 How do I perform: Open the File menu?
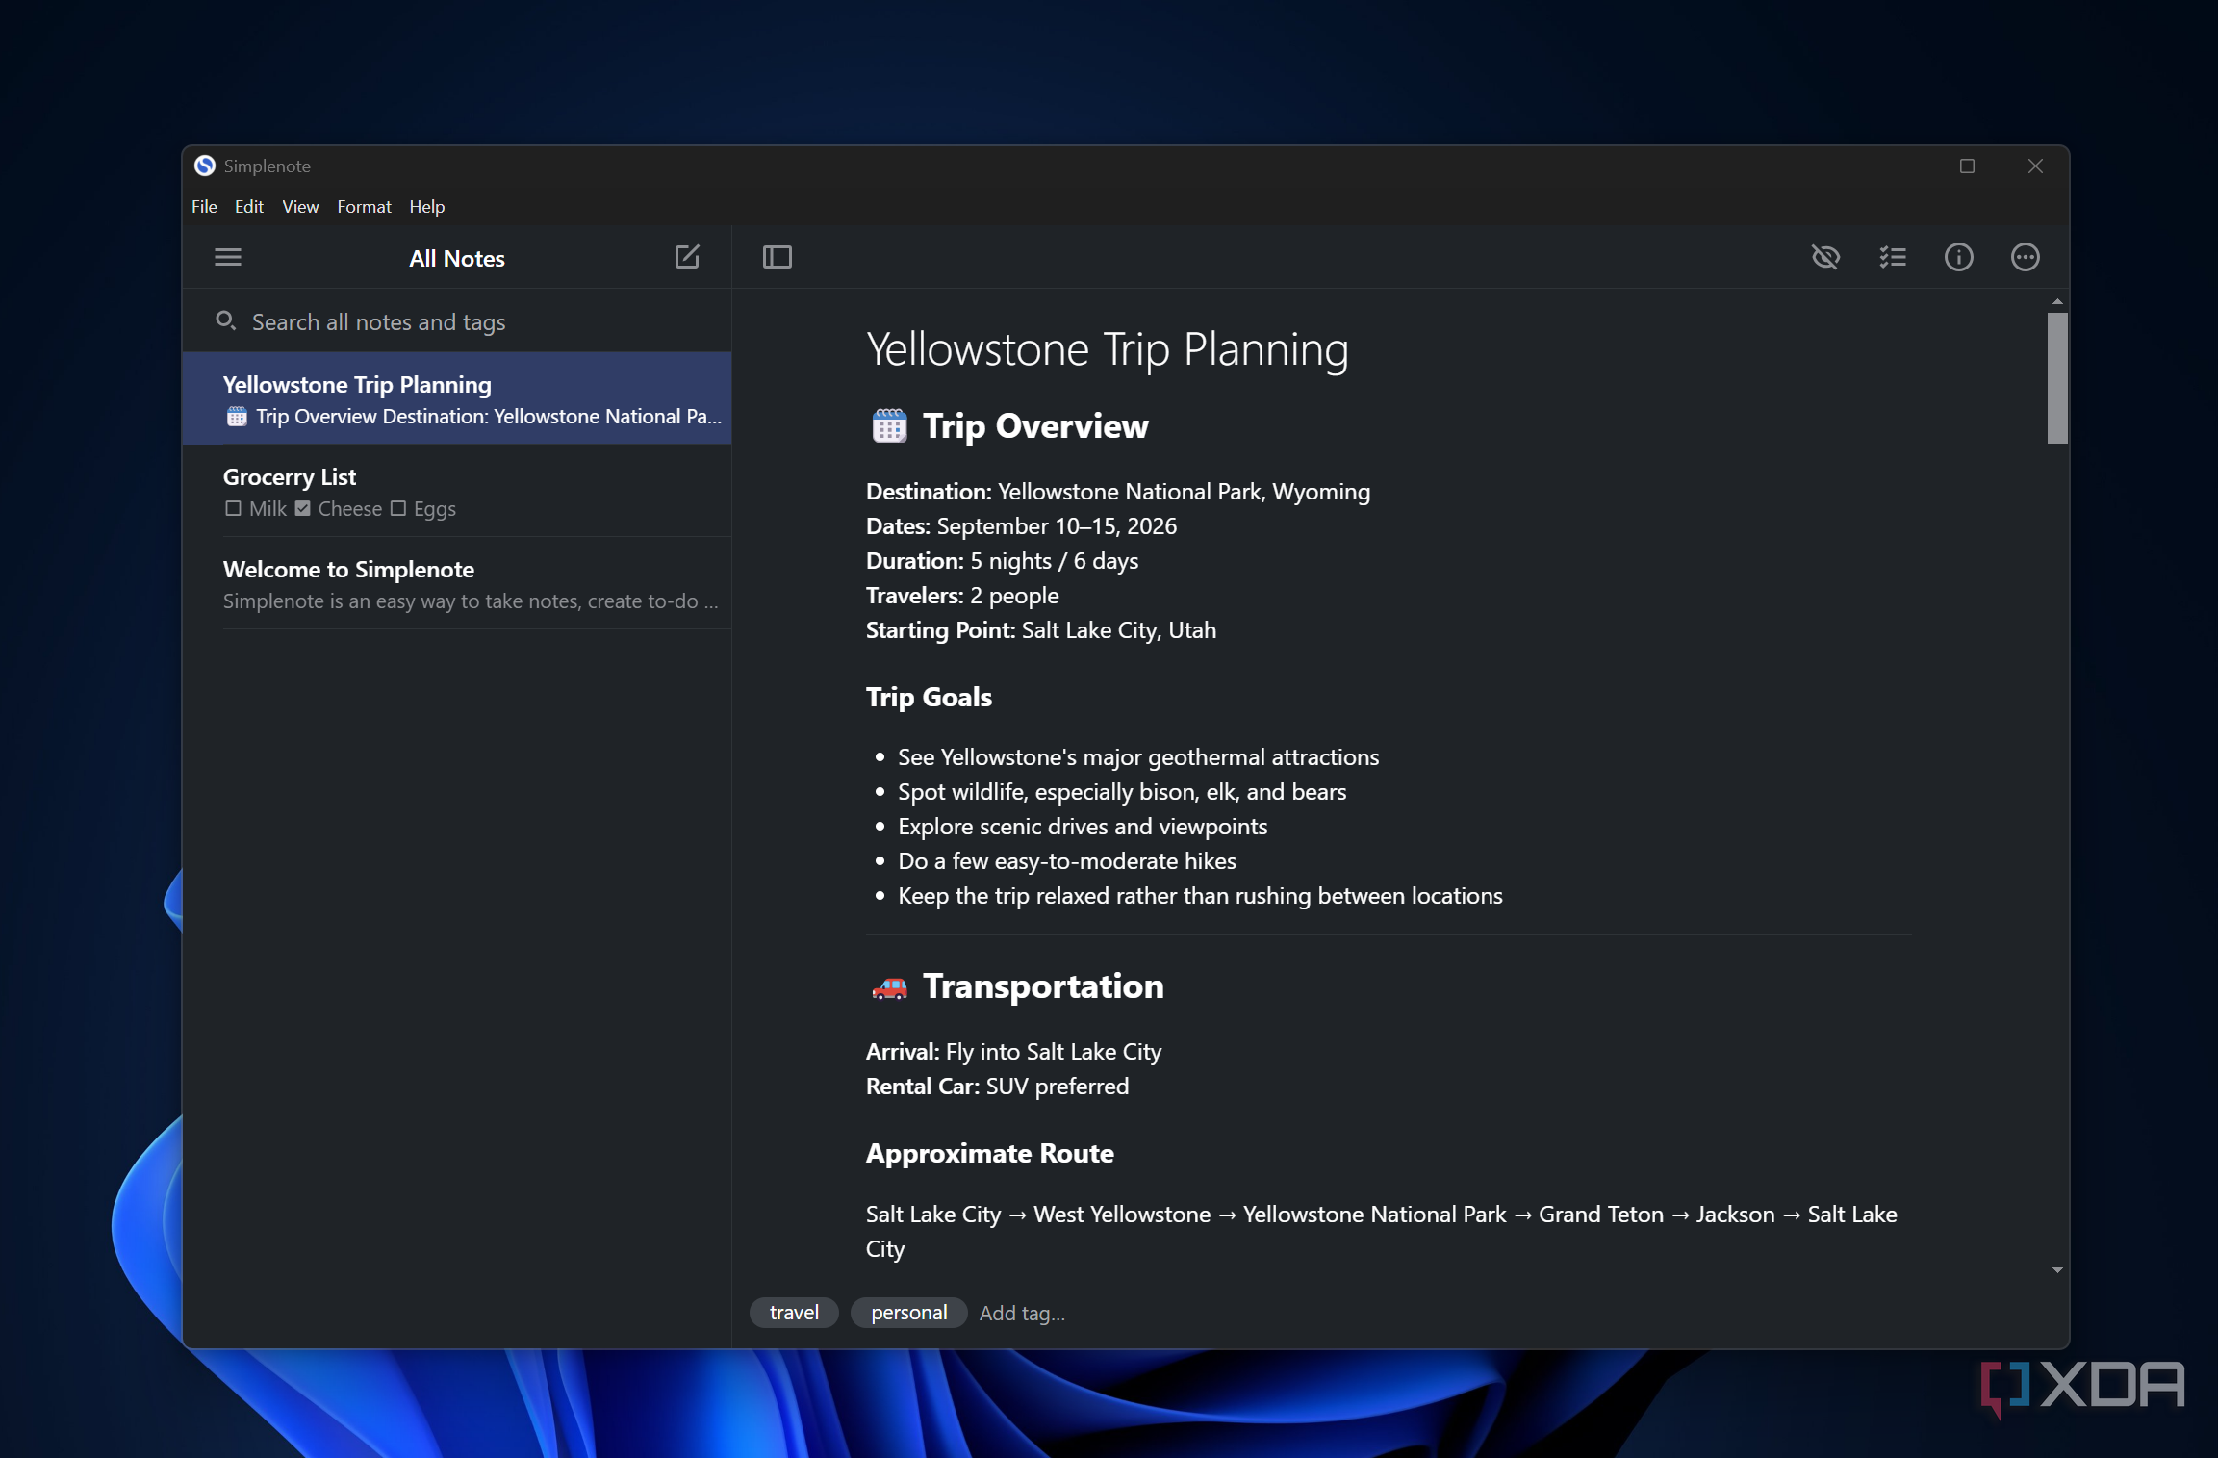coord(204,207)
